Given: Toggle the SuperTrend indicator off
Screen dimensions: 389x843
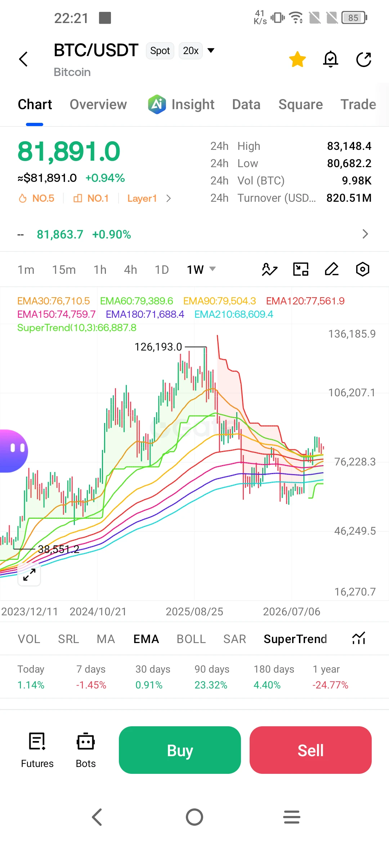Looking at the screenshot, I should coord(295,639).
